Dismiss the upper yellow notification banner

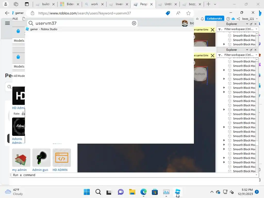(x=213, y=30)
